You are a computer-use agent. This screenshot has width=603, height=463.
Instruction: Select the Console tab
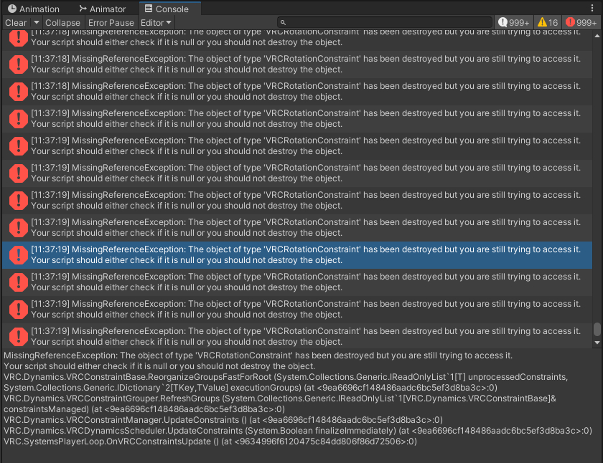(166, 9)
